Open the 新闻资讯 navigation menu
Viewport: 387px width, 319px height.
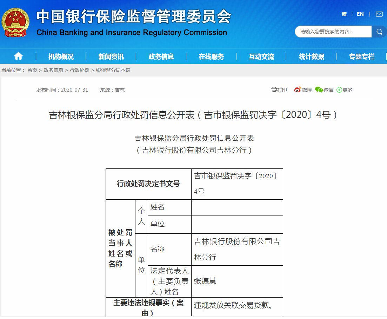coord(112,56)
